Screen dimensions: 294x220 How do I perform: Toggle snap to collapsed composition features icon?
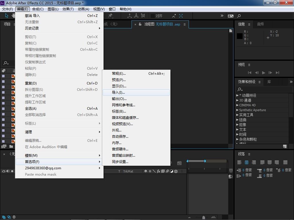point(181,16)
